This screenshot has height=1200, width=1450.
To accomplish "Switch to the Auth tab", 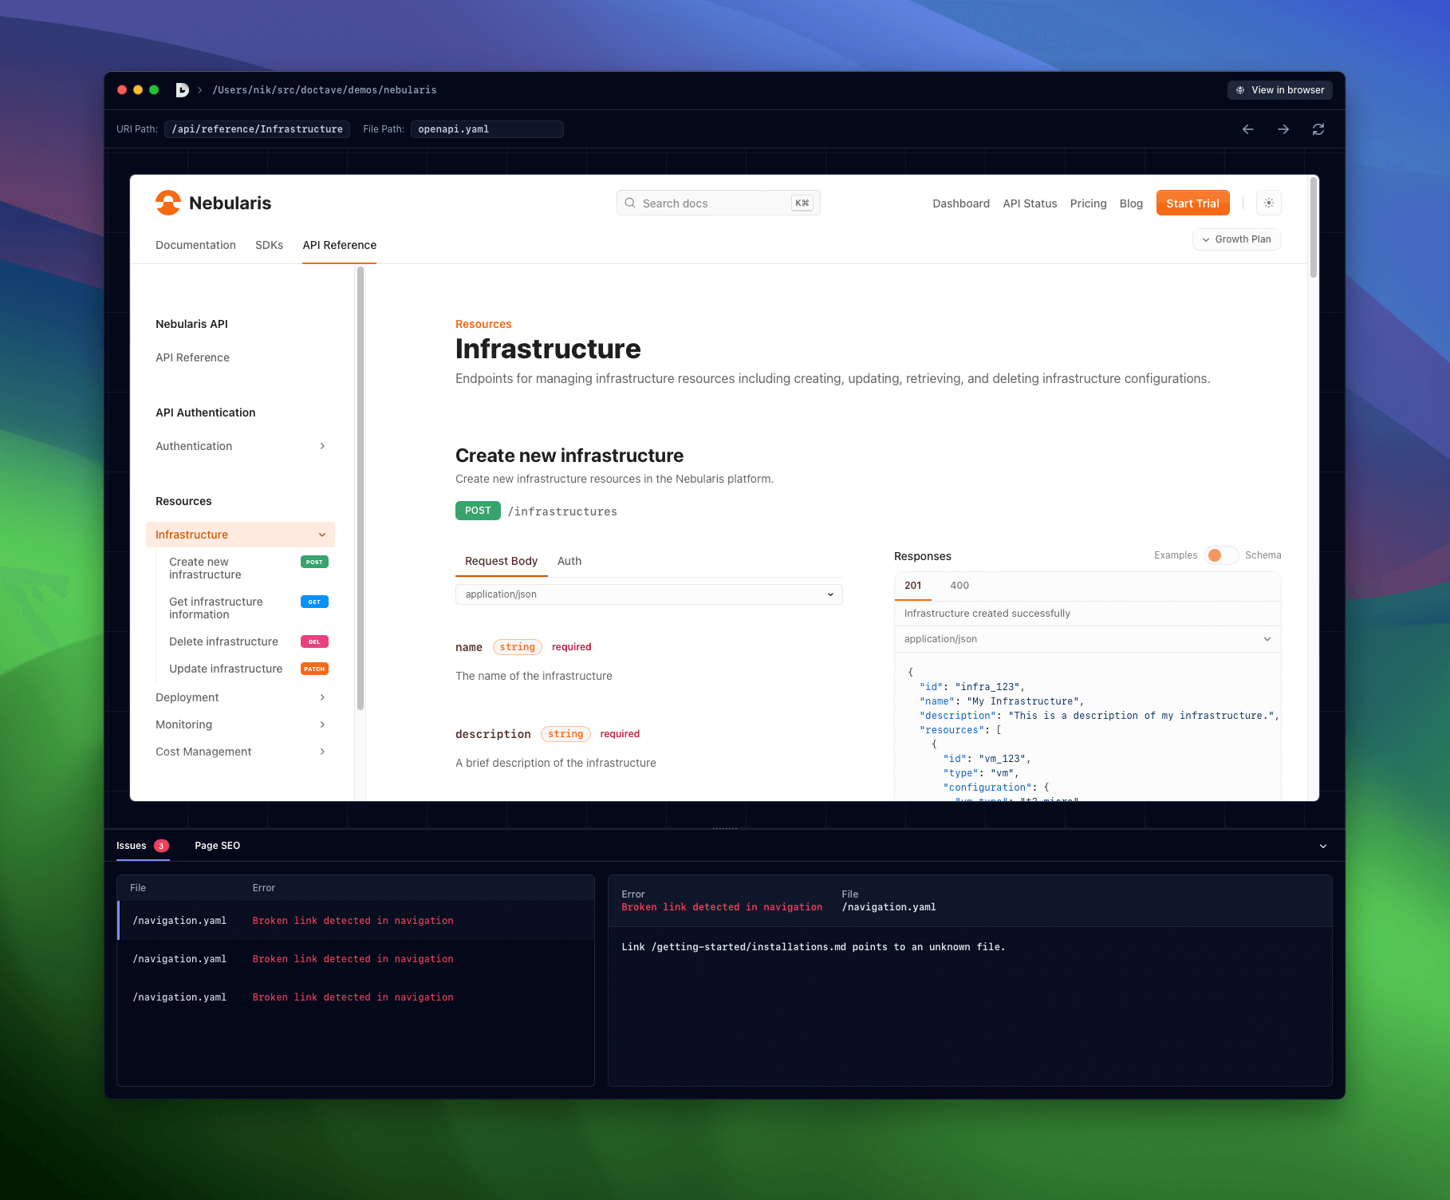I will pos(569,561).
